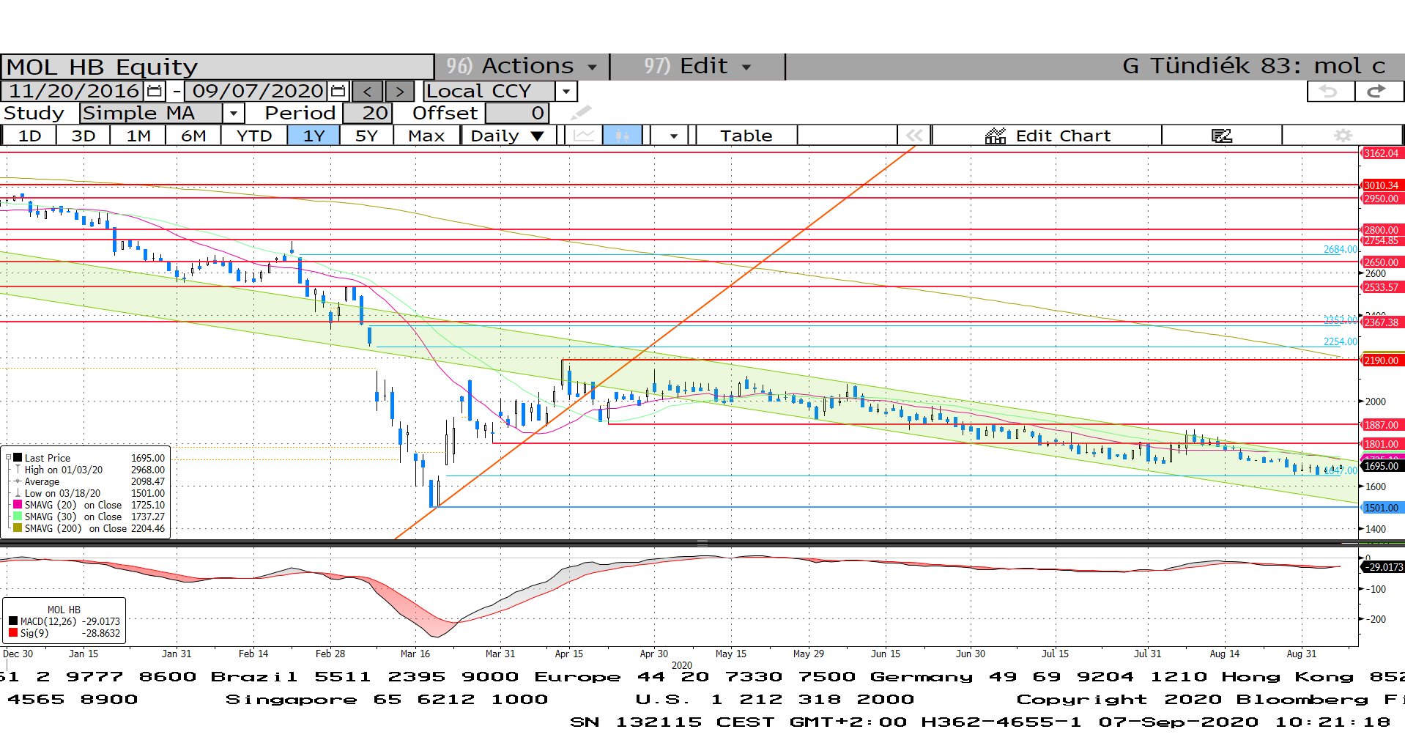The image size is (1405, 751).
Task: Click the end date field 09/07/2020
Action: pyautogui.click(x=258, y=91)
